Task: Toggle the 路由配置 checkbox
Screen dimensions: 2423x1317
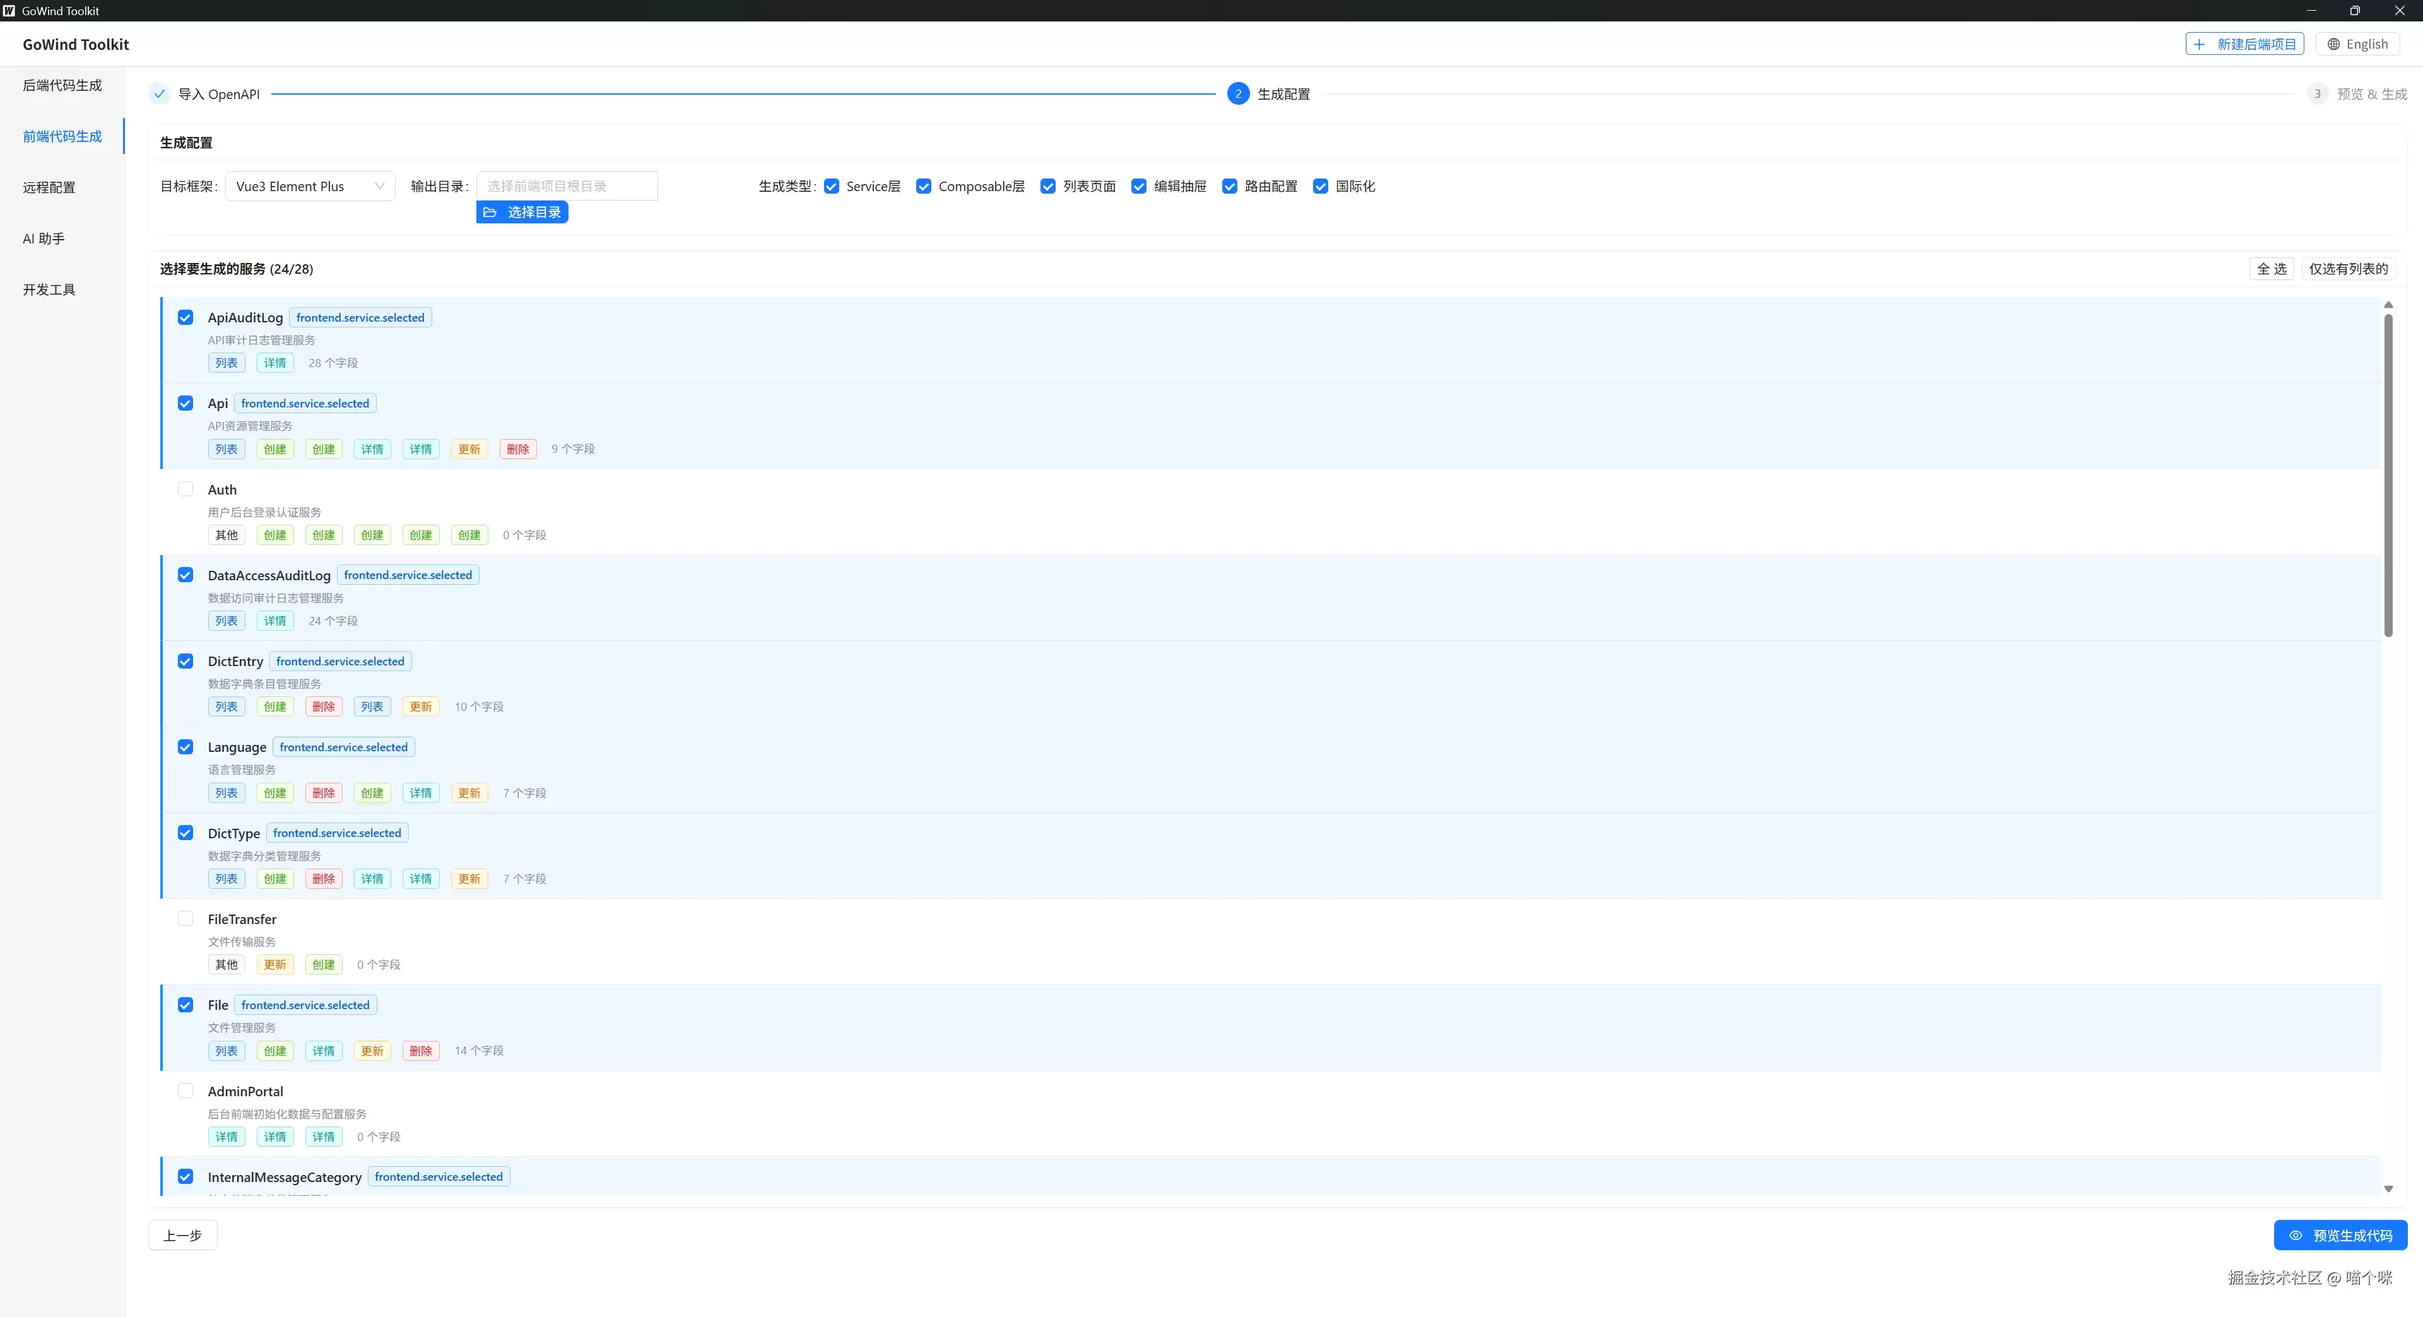Action: point(1229,186)
